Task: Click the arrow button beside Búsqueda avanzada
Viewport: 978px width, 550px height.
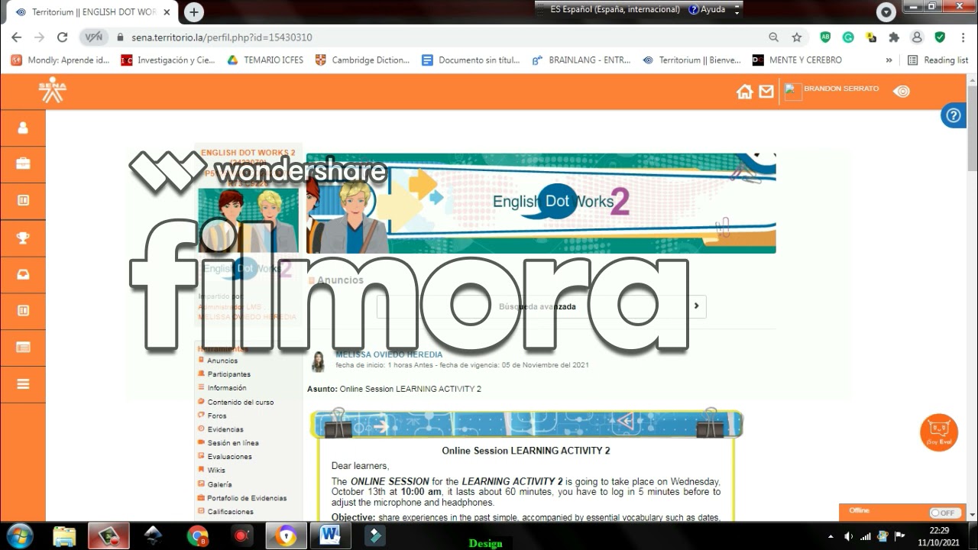Action: [696, 306]
